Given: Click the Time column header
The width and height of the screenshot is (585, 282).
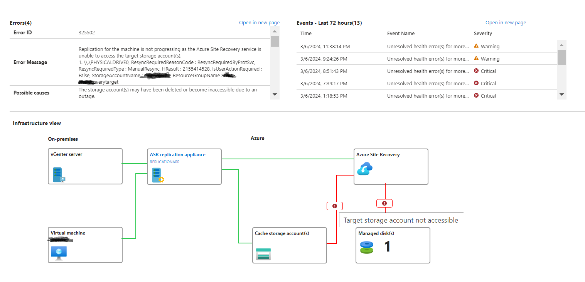Looking at the screenshot, I should (x=305, y=33).
